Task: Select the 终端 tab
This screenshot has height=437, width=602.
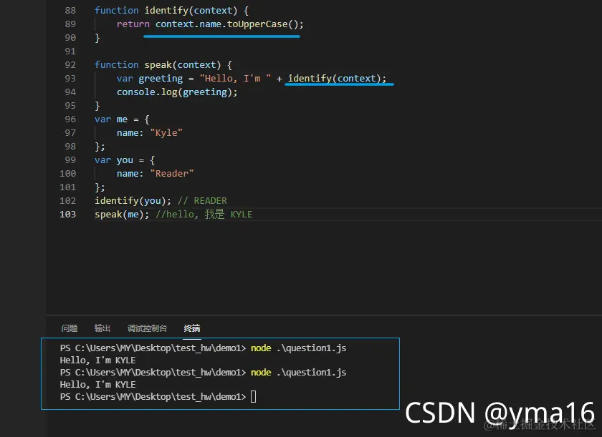Action: [192, 328]
